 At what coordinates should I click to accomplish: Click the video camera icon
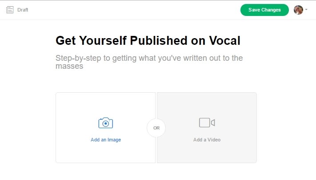(207, 123)
